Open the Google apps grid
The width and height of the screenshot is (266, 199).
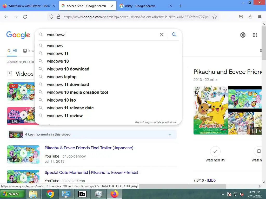(255, 35)
